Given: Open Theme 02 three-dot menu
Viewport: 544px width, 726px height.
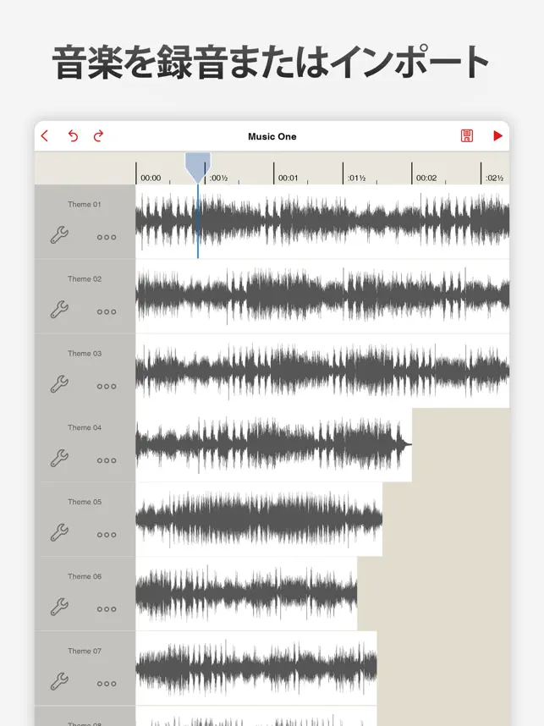Looking at the screenshot, I should point(107,312).
